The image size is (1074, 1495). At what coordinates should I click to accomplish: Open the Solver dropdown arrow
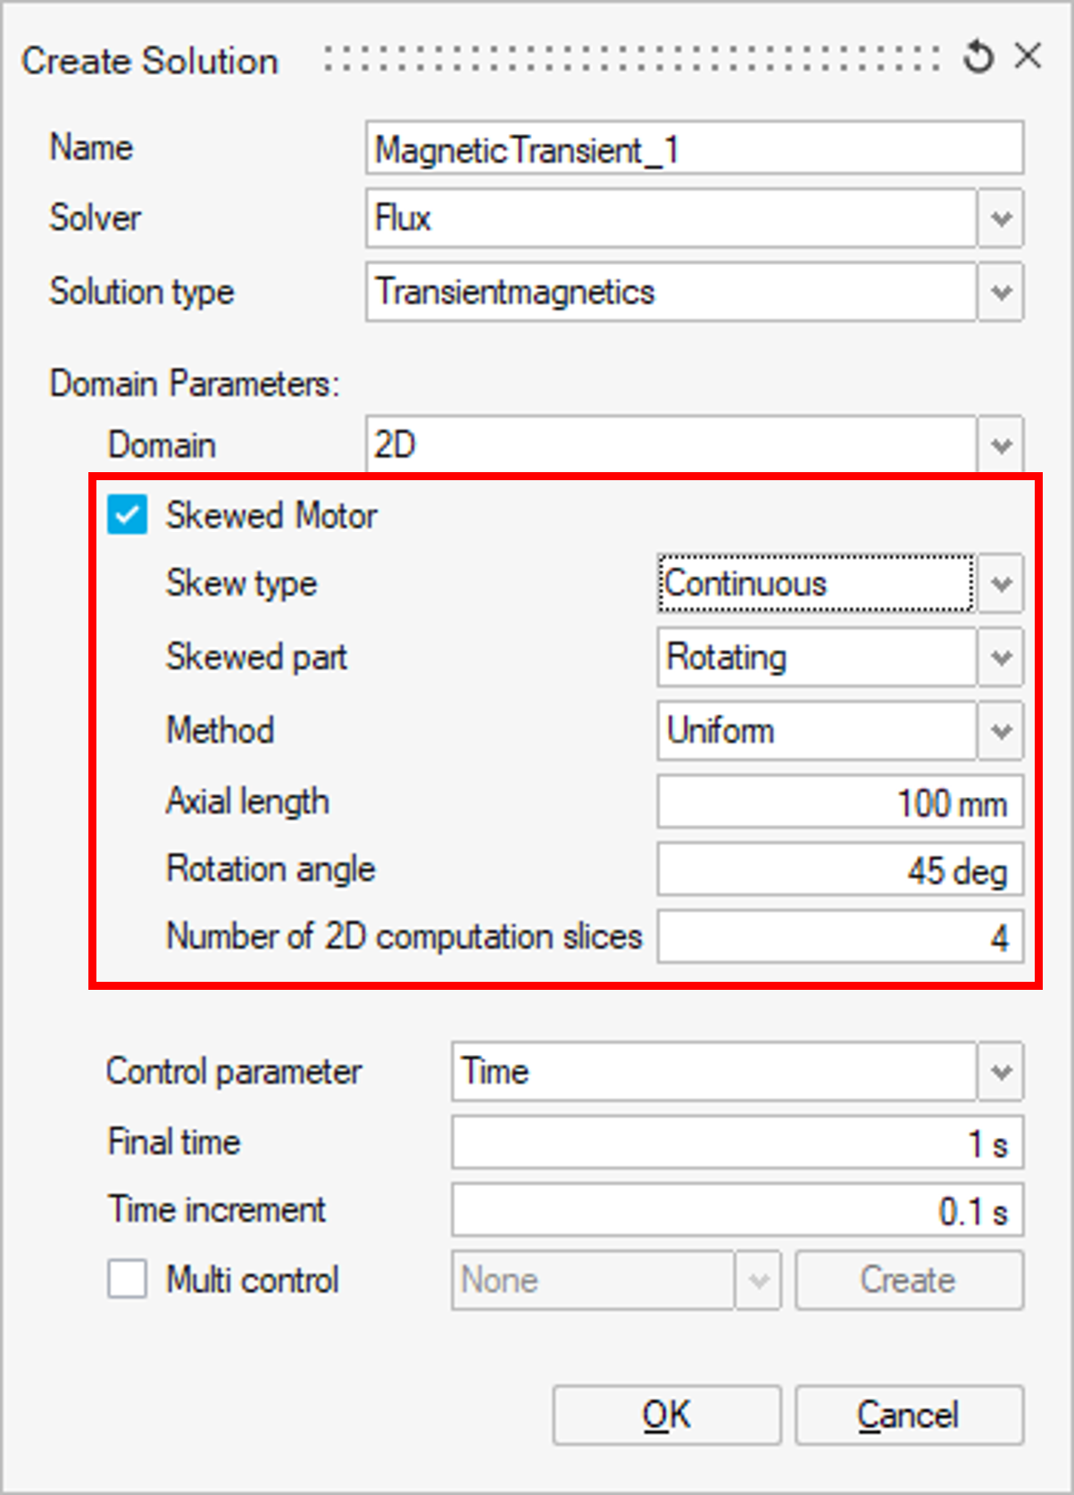(1001, 218)
